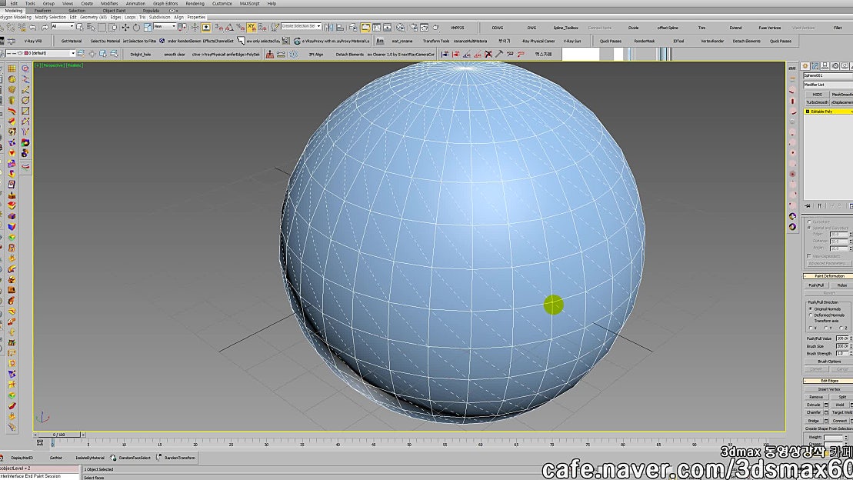The width and height of the screenshot is (853, 480).
Task: Click the Weight input field under Edit Edges
Action: [x=833, y=437]
